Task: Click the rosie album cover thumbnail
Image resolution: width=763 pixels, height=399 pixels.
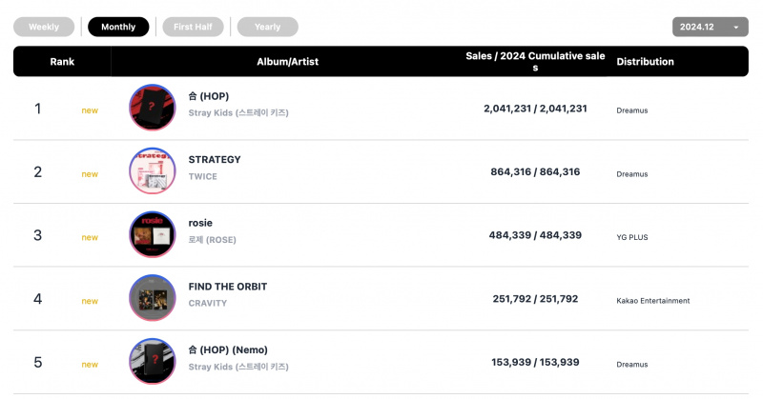Action: tap(153, 234)
